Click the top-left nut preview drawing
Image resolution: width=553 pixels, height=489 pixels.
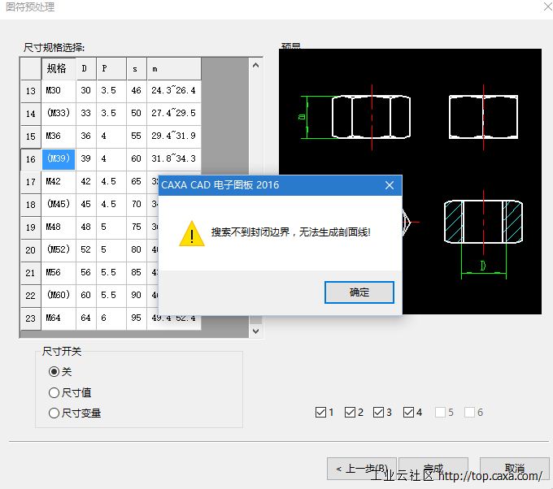pyautogui.click(x=371, y=117)
